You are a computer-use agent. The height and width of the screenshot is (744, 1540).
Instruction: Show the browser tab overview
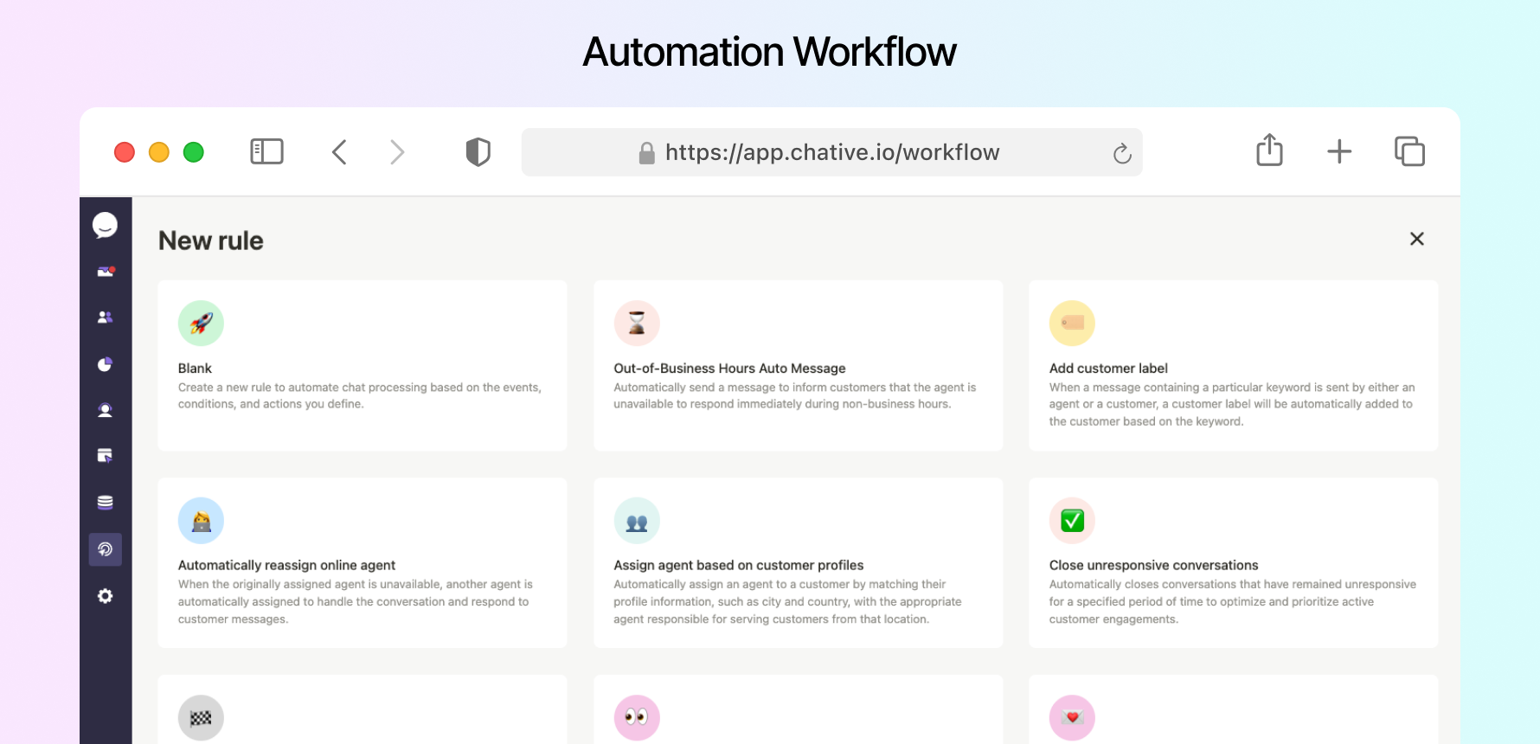[1409, 151]
